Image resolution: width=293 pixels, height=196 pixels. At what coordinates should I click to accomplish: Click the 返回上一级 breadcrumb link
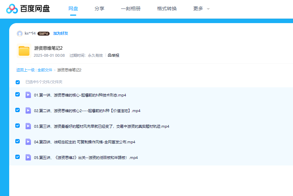click(26, 70)
